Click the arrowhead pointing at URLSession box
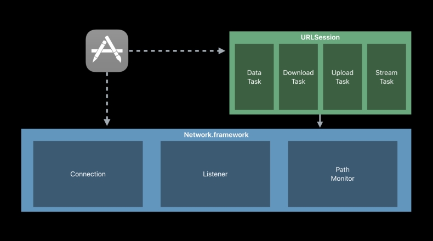 (222, 51)
